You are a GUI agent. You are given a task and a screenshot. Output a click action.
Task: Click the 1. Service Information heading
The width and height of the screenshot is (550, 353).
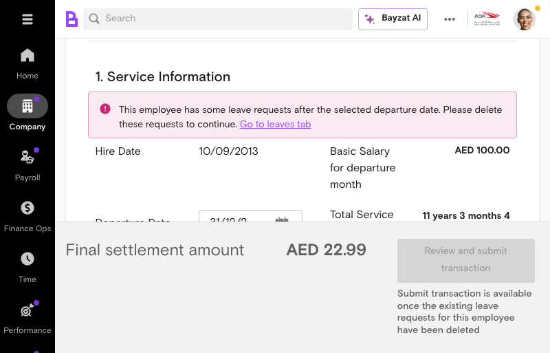click(163, 76)
